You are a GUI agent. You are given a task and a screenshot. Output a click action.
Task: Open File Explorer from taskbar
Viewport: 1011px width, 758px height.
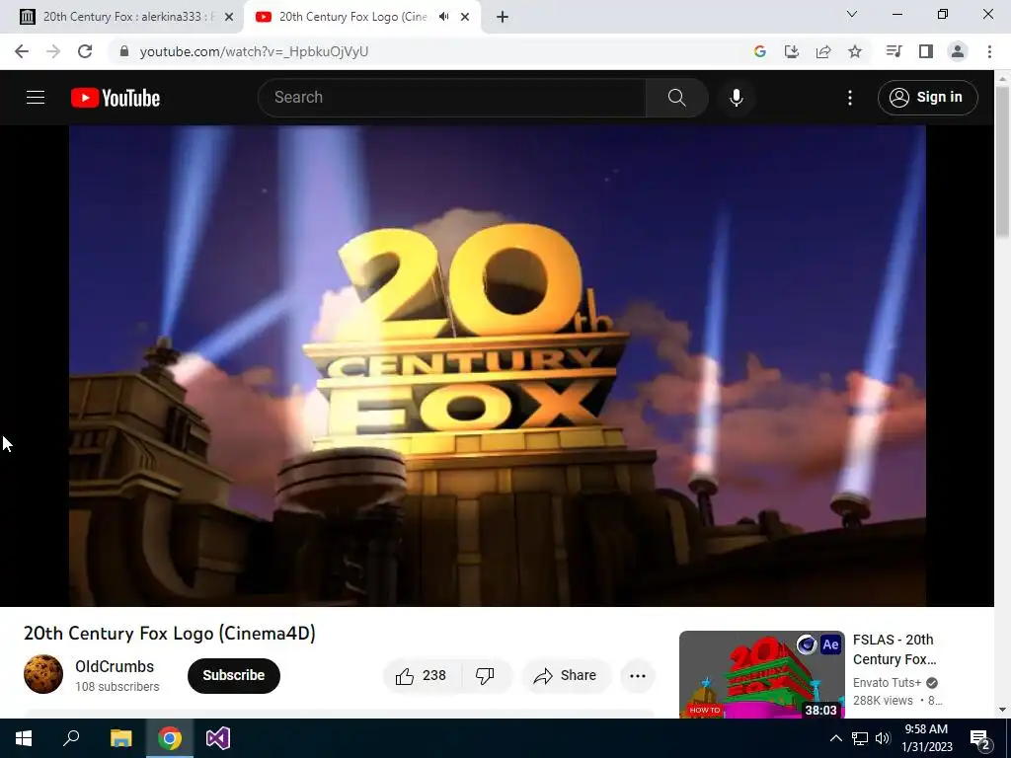tap(120, 738)
